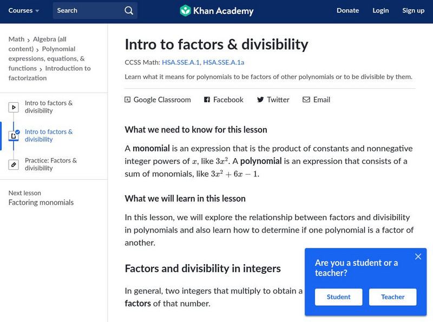Image resolution: width=433 pixels, height=322 pixels.
Task: Click the article icon with checkmark
Action: [x=14, y=136]
